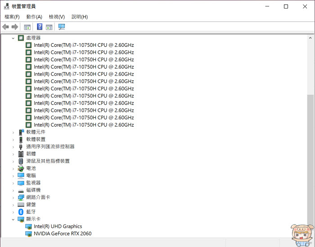Click Scan for hardware changes monitor icon
Viewport: 315px width, 247px height.
tap(62, 26)
